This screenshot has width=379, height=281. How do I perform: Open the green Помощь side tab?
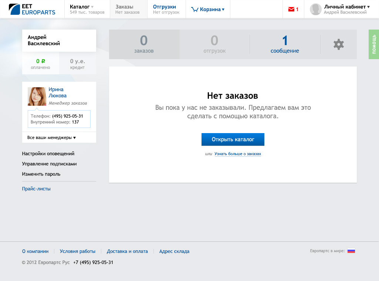[374, 44]
